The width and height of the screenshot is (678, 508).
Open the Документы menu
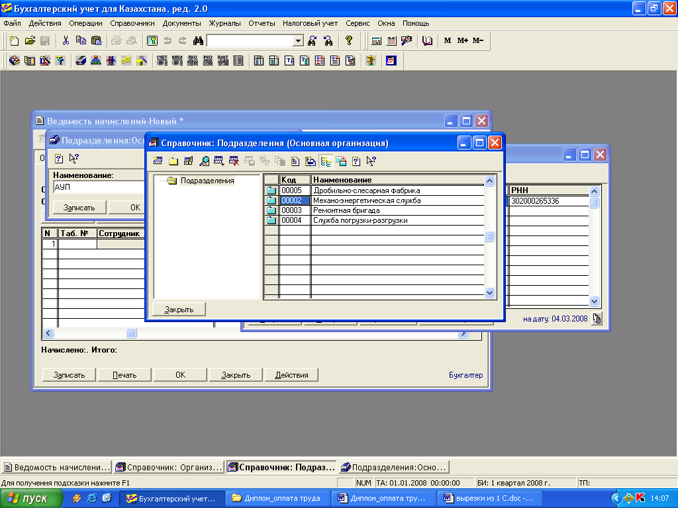coord(181,23)
